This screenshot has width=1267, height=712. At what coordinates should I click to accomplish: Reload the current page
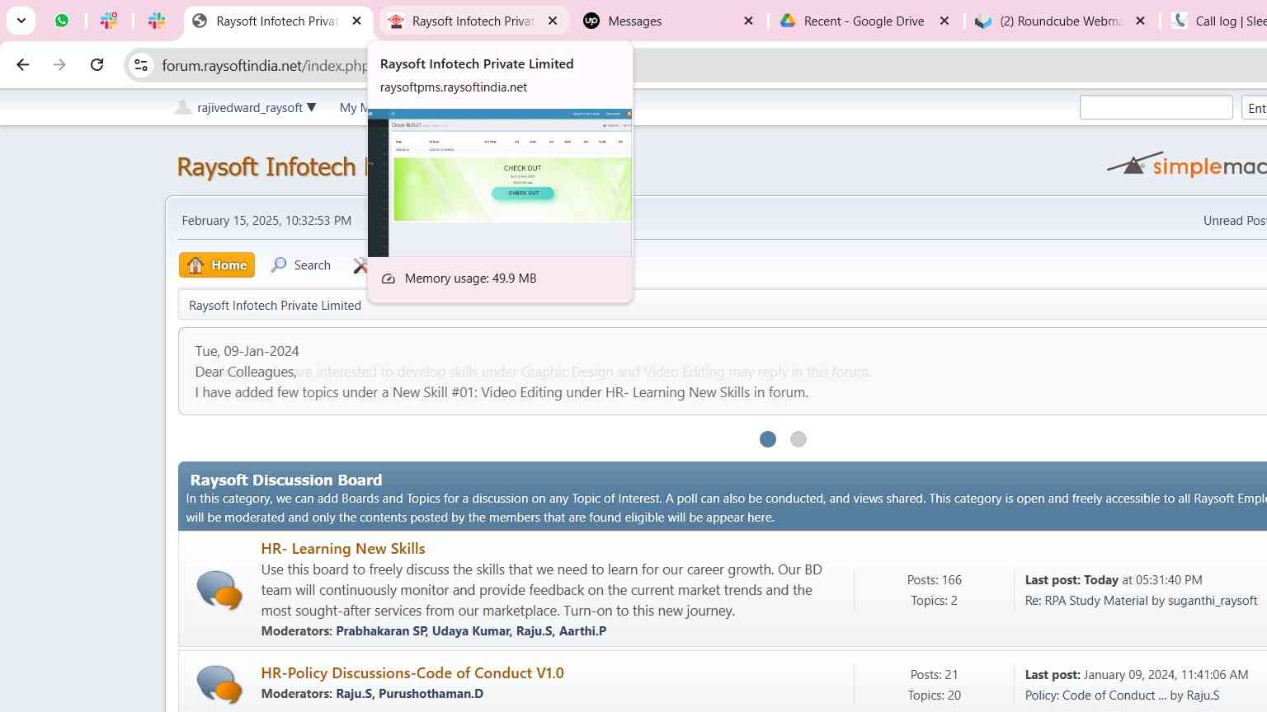tap(97, 64)
